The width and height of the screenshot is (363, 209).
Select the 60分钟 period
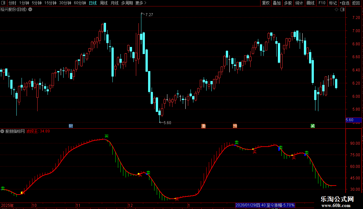pos(80,3)
